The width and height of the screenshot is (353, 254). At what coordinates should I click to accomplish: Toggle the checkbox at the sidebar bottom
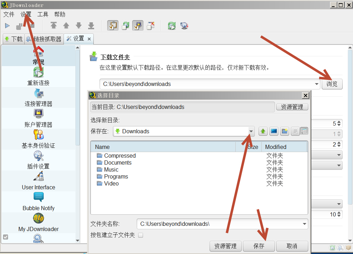6,237
